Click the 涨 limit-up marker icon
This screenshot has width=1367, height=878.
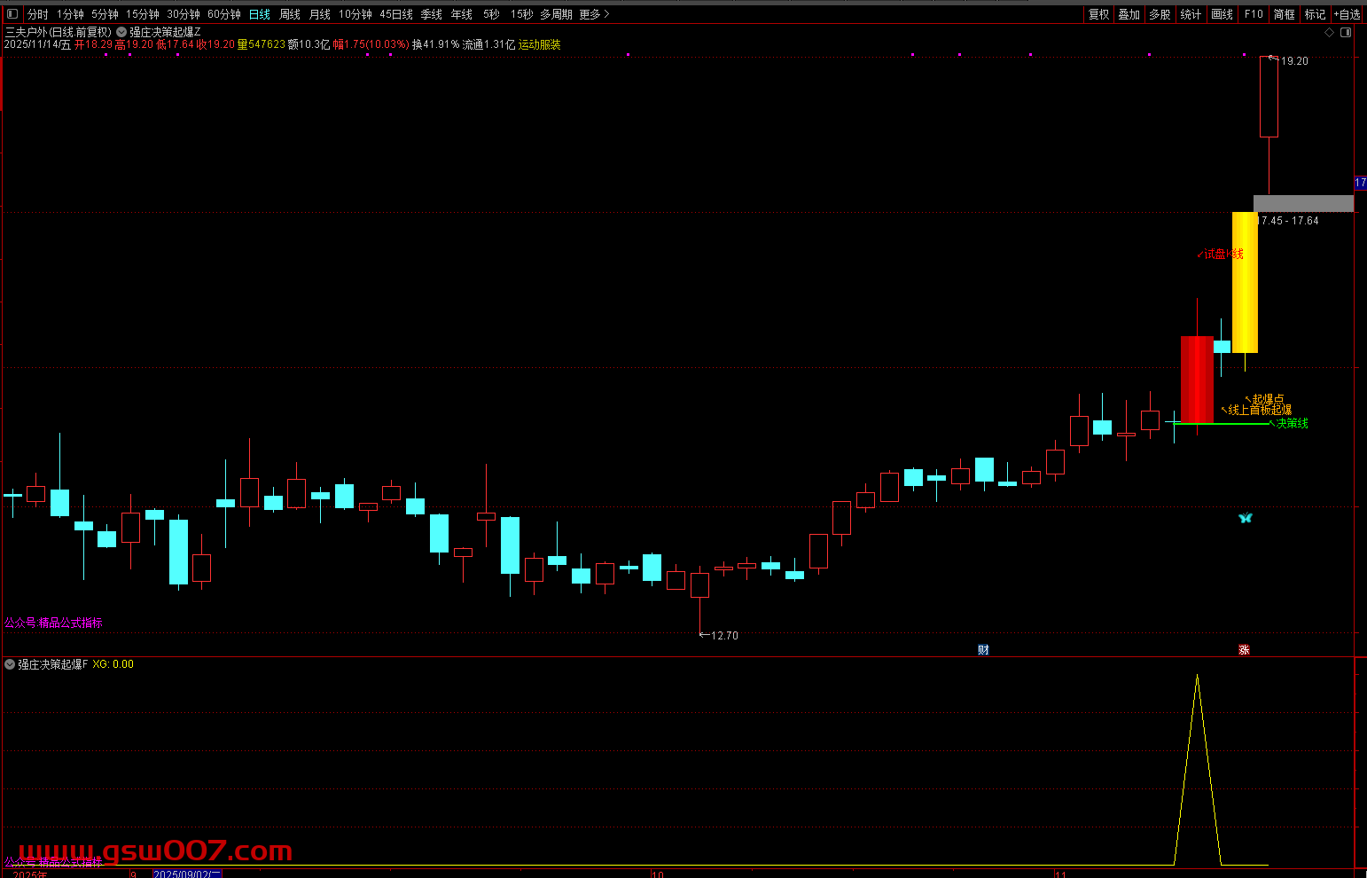tap(1244, 650)
